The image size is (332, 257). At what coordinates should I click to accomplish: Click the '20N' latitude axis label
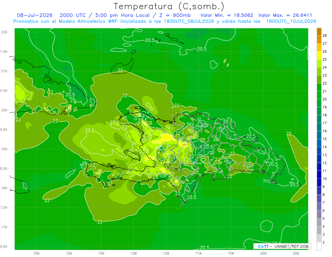4,110
